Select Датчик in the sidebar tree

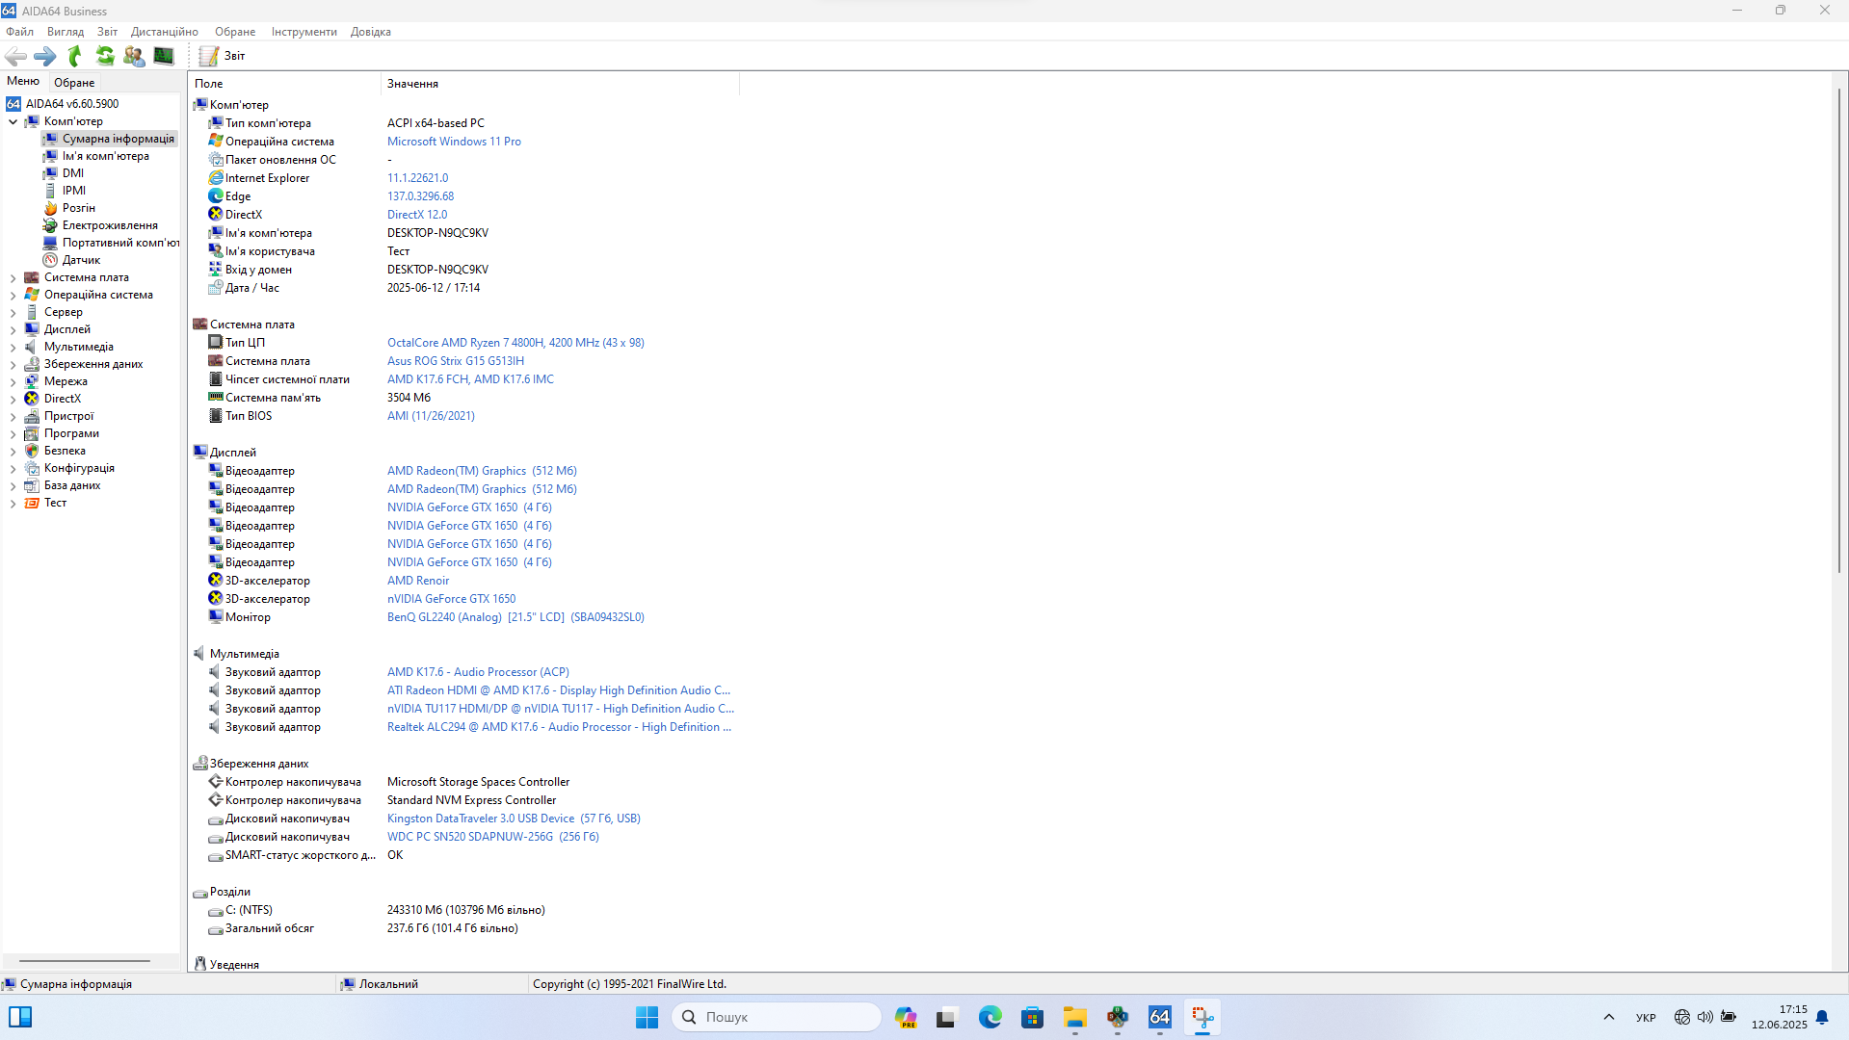coord(81,260)
